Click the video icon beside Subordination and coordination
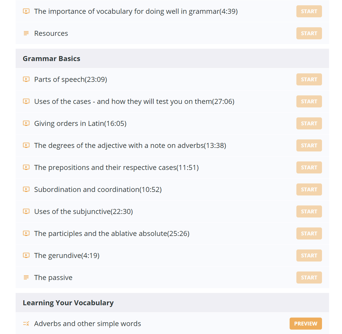 pos(26,189)
